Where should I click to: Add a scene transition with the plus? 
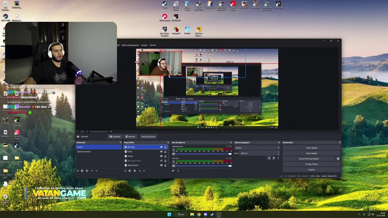tap(269, 158)
